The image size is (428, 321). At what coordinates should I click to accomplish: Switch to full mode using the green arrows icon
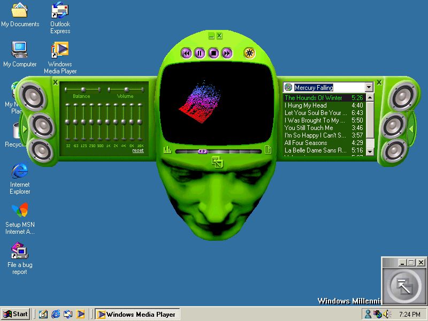pos(217,161)
